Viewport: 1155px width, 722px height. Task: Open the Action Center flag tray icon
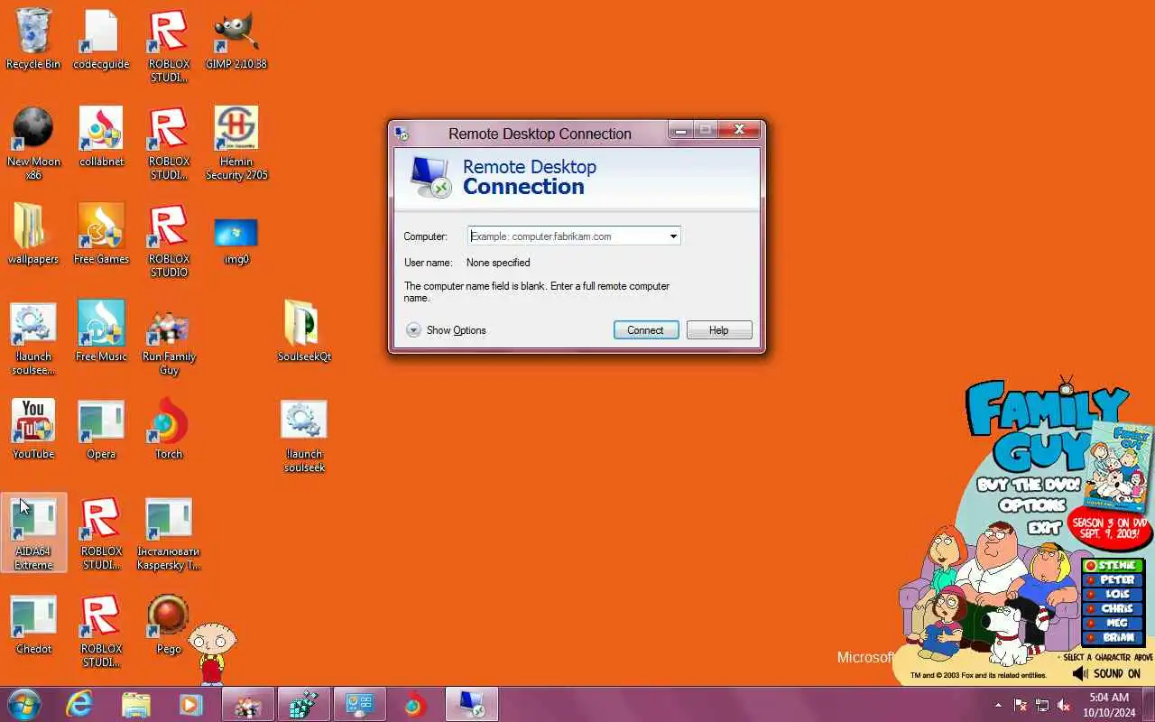pyautogui.click(x=1021, y=705)
